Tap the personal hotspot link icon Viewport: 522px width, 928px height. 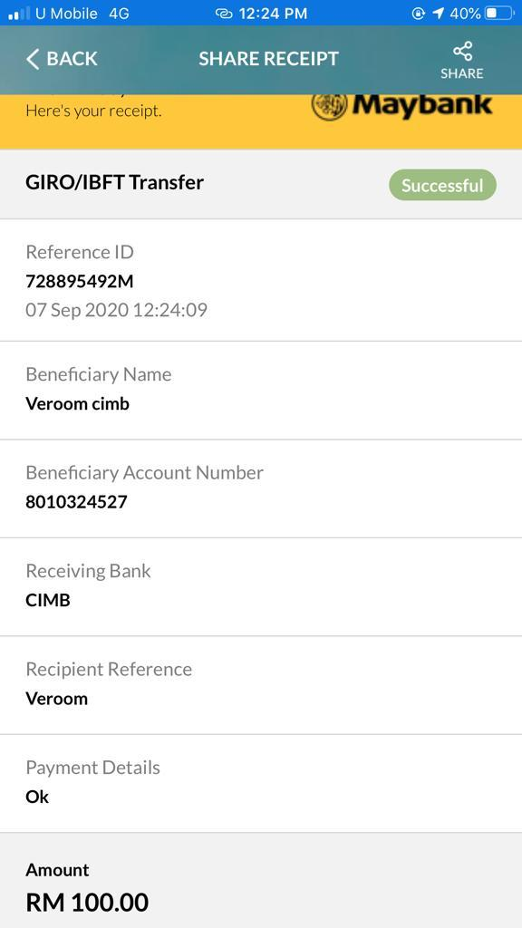224,13
